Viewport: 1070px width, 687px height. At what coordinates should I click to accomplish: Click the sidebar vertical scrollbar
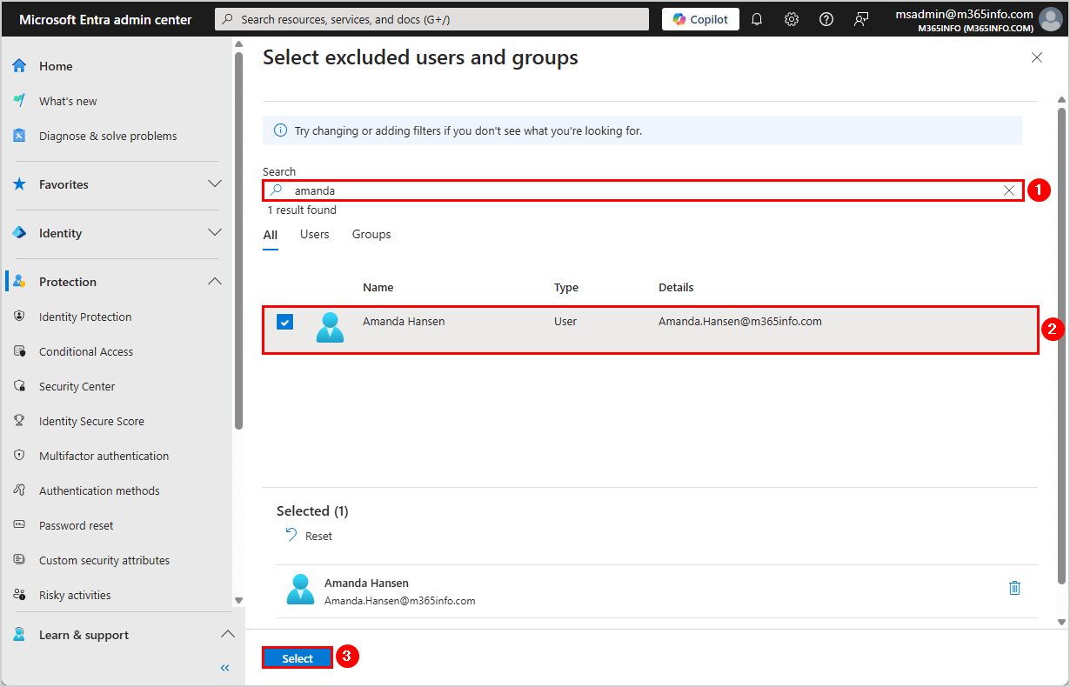(239, 239)
